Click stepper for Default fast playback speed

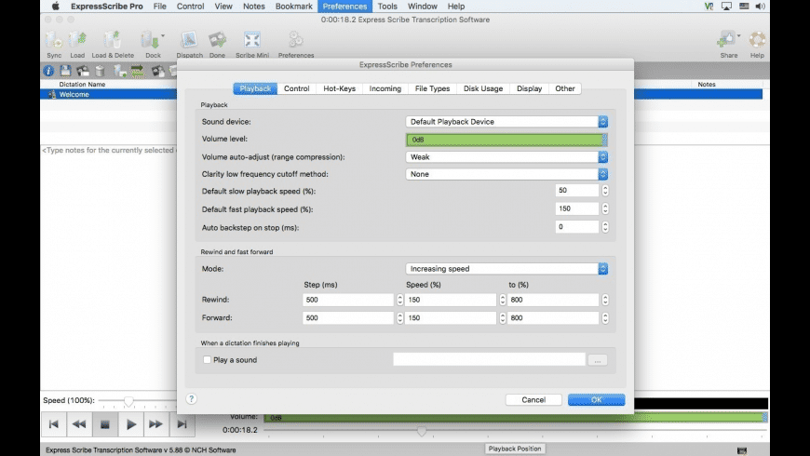[605, 208]
